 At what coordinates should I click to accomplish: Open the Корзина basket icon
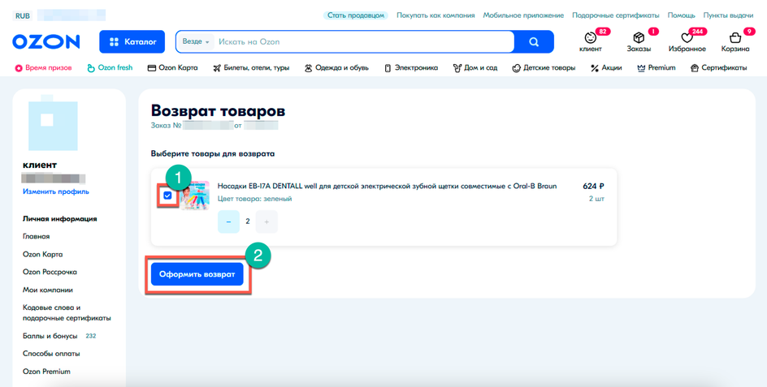[x=734, y=38]
